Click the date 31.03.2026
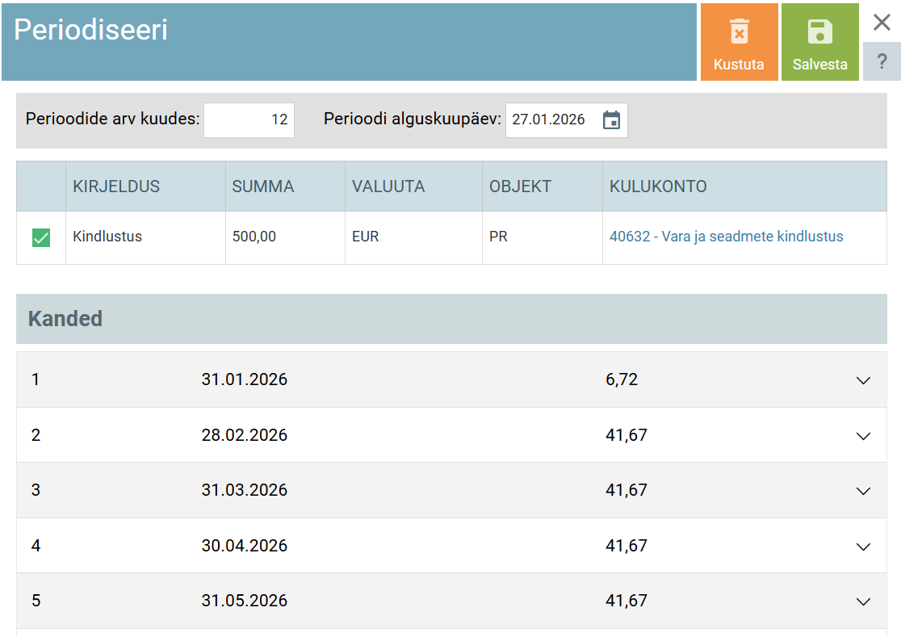This screenshot has width=901, height=637. [244, 490]
